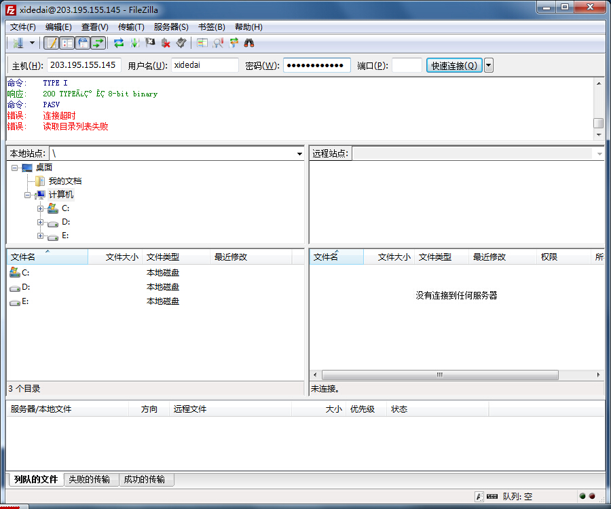
Task: Click the message log scrollbar up arrow
Action: point(599,83)
